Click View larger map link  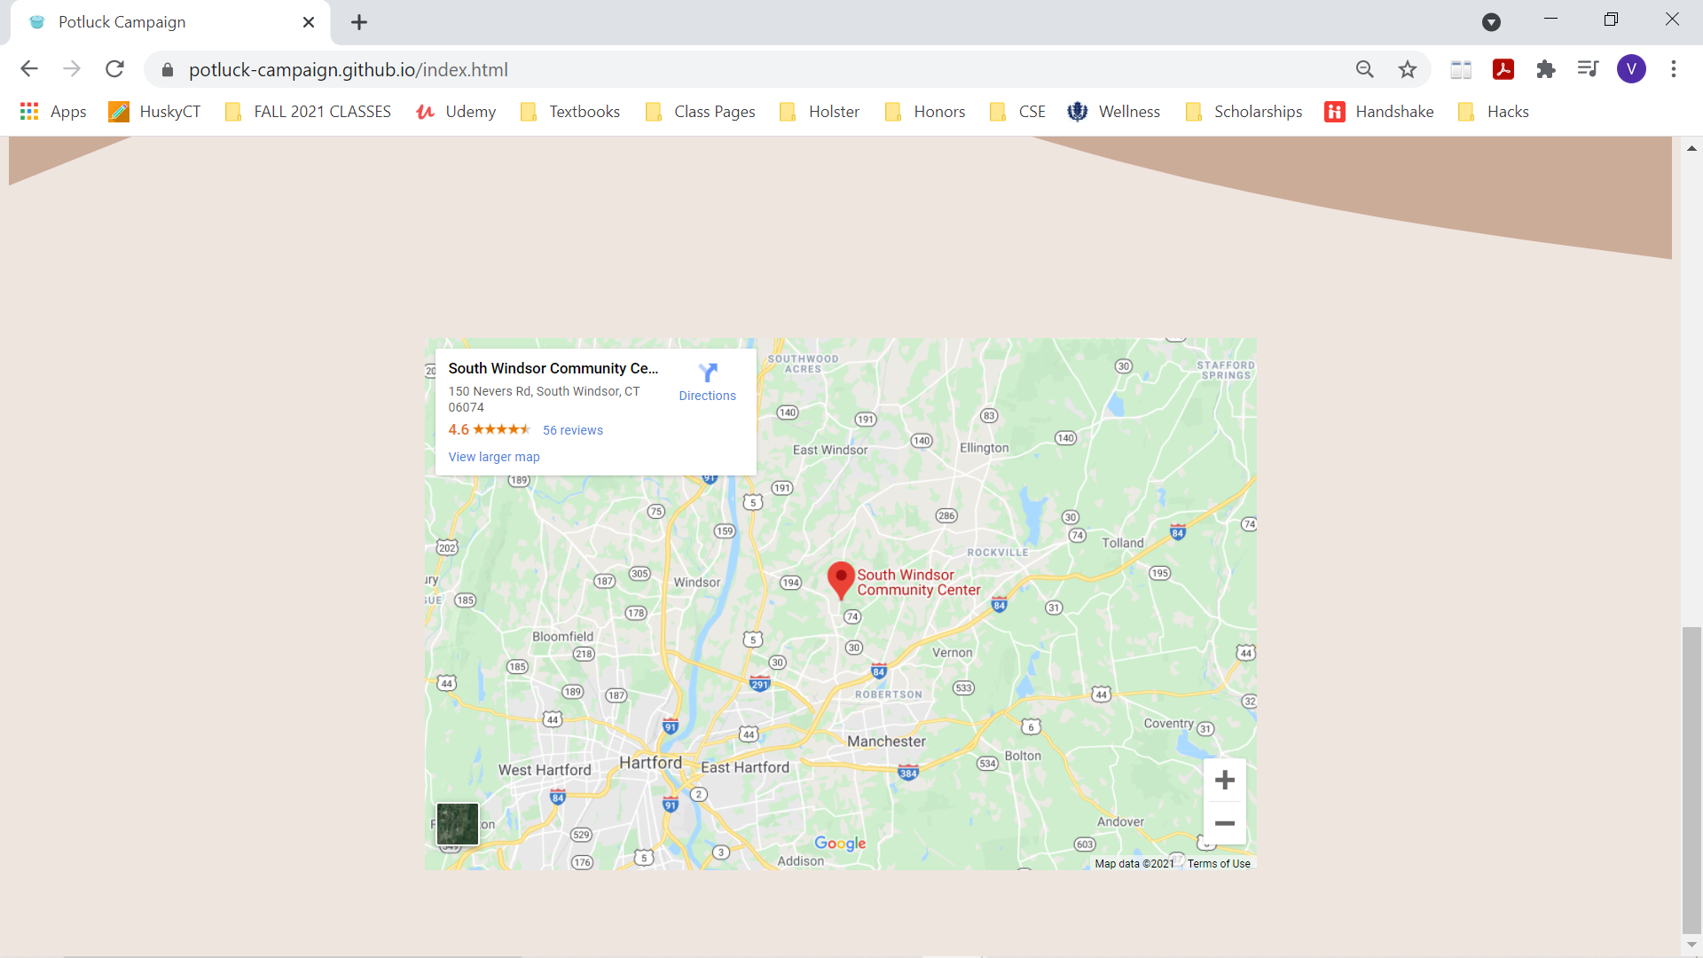(x=494, y=457)
